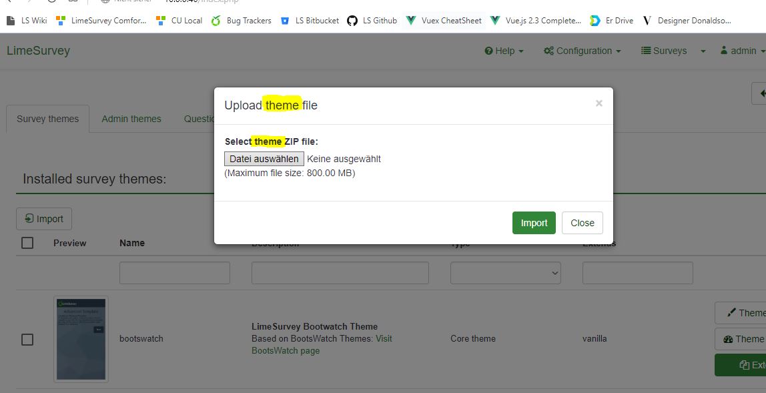Click the Keine ausgewählt file status text

pos(344,159)
